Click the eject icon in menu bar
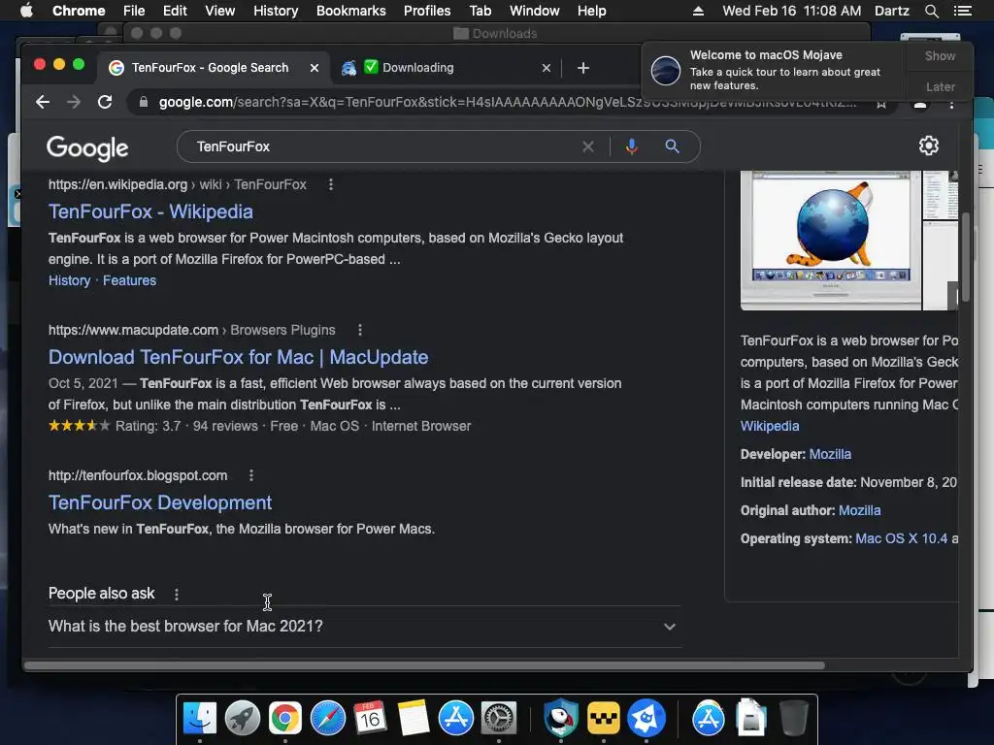 (x=698, y=11)
